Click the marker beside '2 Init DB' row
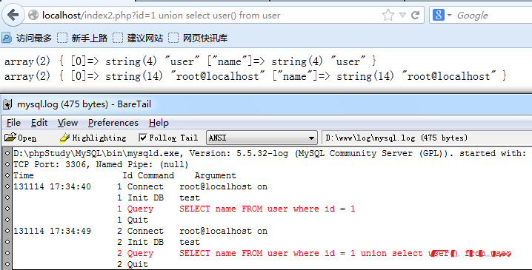The image size is (532, 270). (x=7, y=242)
